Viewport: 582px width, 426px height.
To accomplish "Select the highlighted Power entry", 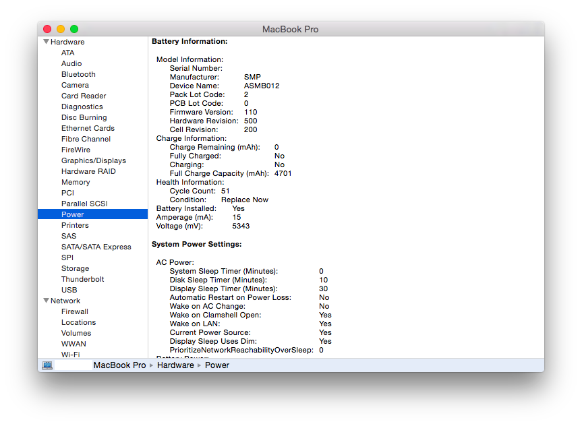I will [x=93, y=214].
